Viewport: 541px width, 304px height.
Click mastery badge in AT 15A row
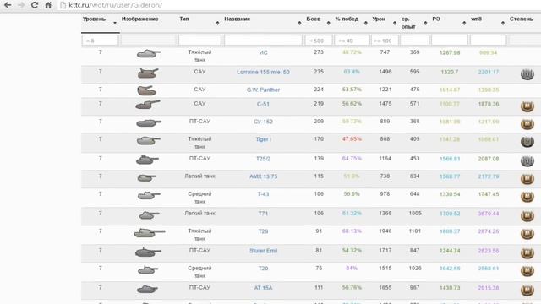tap(527, 290)
